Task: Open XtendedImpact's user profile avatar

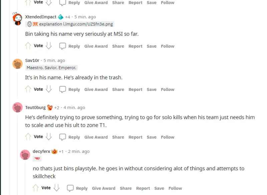Action: point(17,19)
